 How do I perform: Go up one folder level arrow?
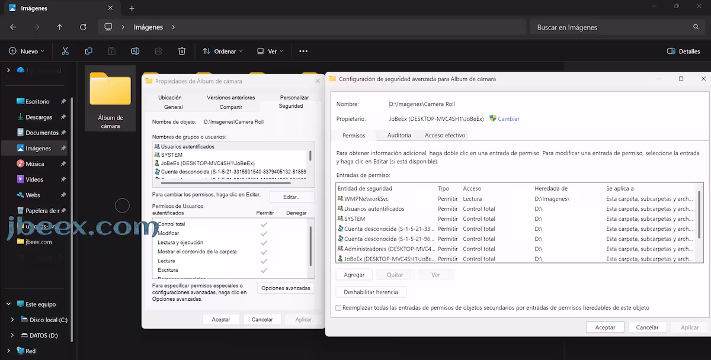coord(60,27)
